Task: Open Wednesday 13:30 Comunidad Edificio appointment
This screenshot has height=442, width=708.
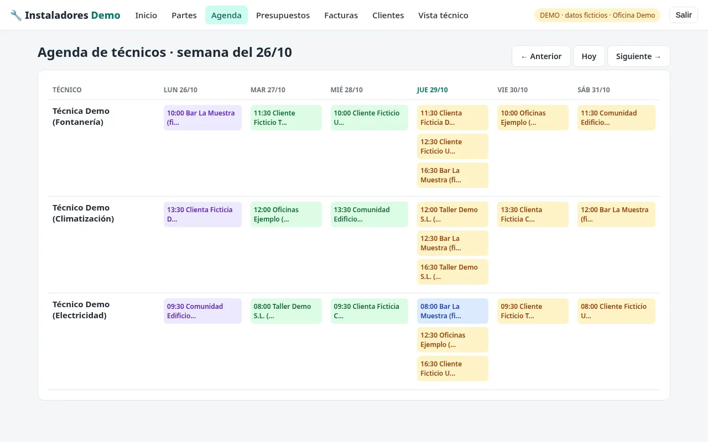Action: (x=369, y=214)
